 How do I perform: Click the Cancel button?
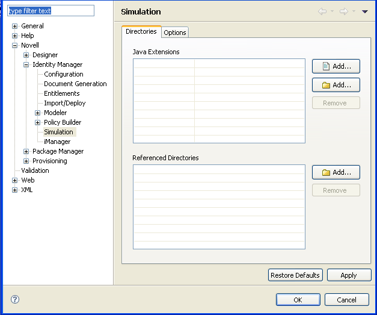pyautogui.click(x=346, y=299)
